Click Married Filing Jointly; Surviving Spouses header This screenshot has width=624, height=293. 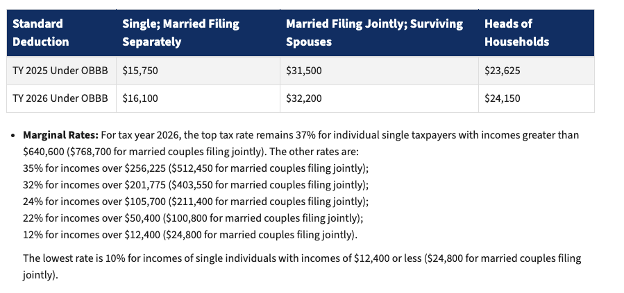(x=374, y=33)
